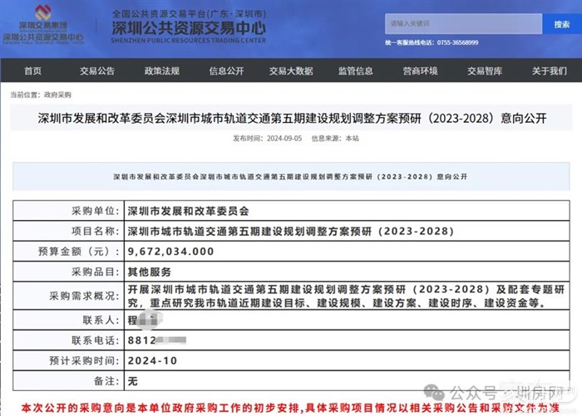Click the main article title heading

pyautogui.click(x=293, y=119)
